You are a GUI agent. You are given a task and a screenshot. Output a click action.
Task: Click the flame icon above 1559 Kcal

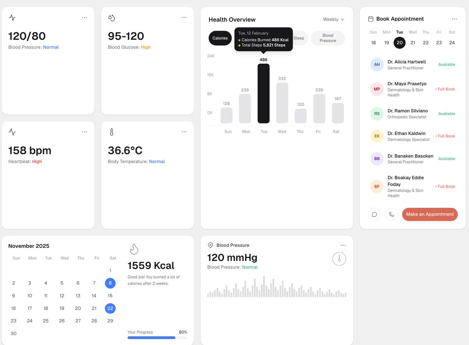pos(134,249)
